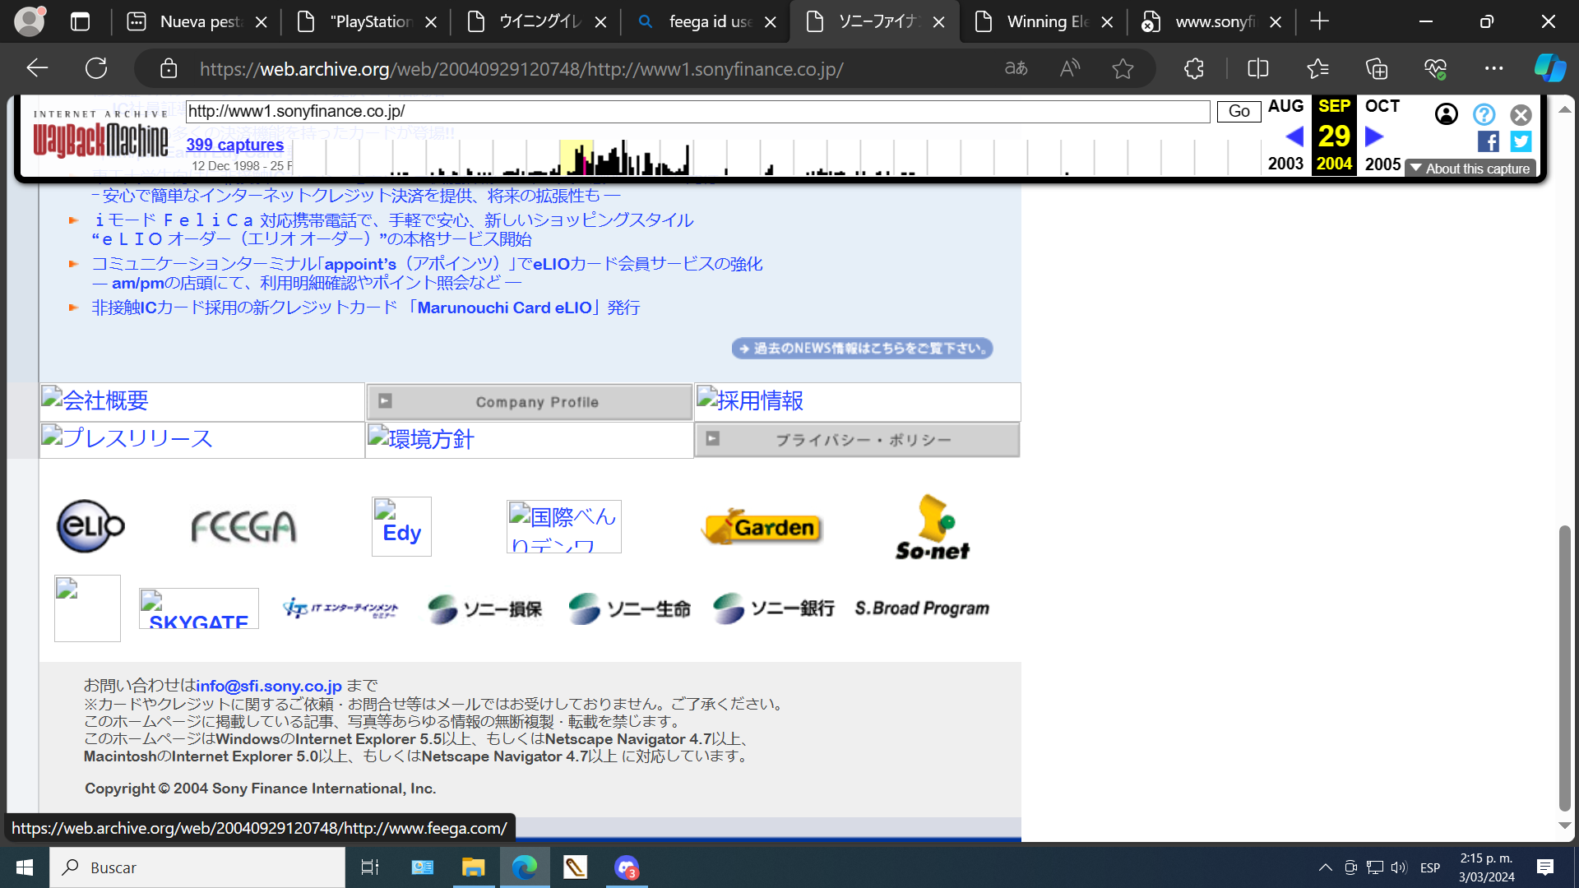Viewport: 1579px width, 888px height.
Task: Open the iモード FeliCa news link
Action: (393, 229)
